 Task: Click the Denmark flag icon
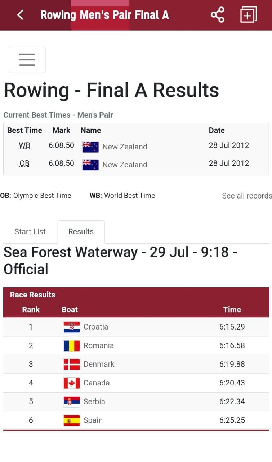pos(71,365)
